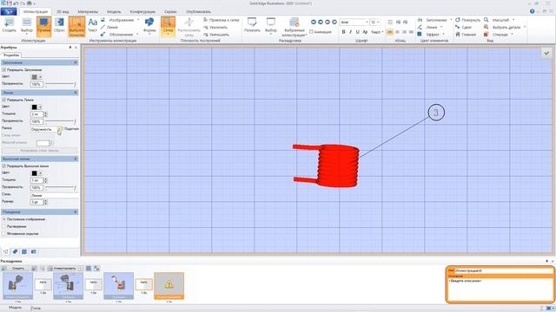Apply Bold font formatting
The width and height of the screenshot is (556, 312).
pyautogui.click(x=343, y=32)
